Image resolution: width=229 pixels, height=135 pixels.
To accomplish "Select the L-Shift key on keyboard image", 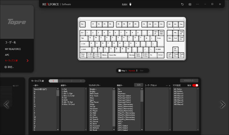I will pos(86,49).
